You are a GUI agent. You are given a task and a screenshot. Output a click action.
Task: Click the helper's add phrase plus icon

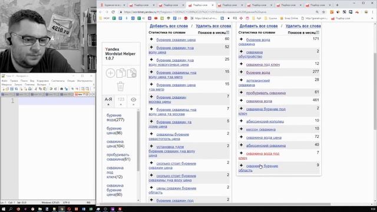[110, 73]
